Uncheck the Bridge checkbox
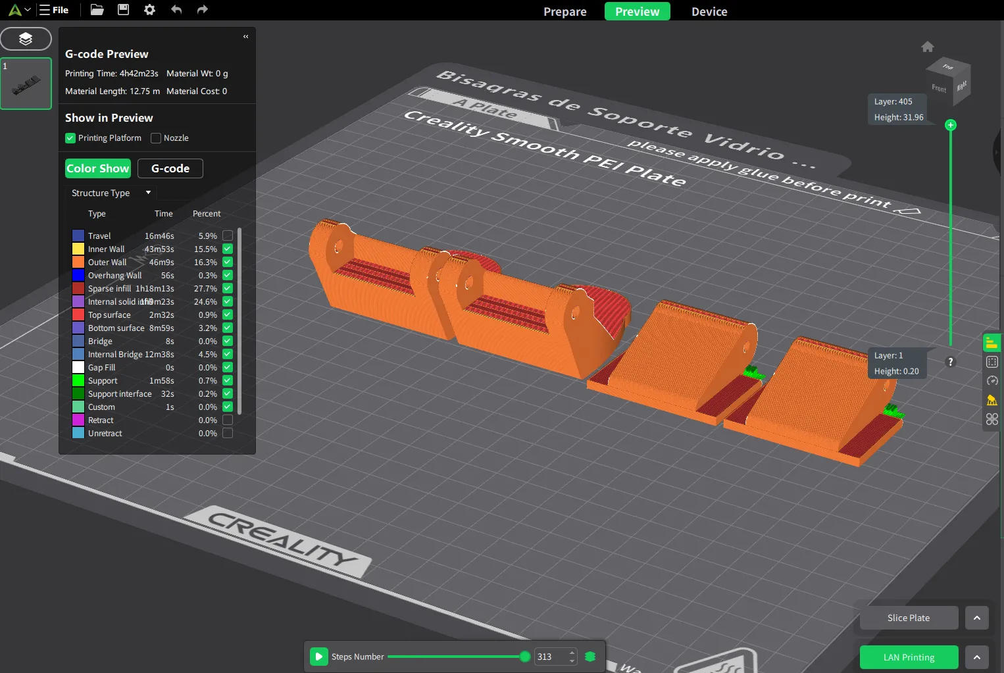 (x=228, y=341)
